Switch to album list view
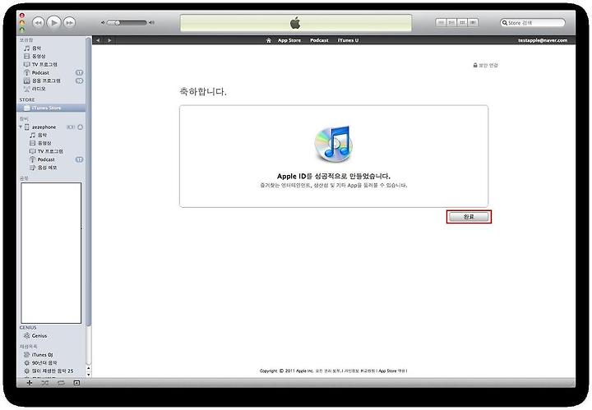This screenshot has width=592, height=410. [451, 23]
